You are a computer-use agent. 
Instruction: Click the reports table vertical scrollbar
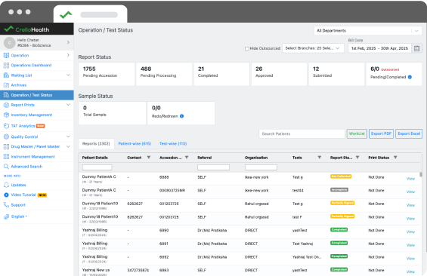tap(421, 174)
